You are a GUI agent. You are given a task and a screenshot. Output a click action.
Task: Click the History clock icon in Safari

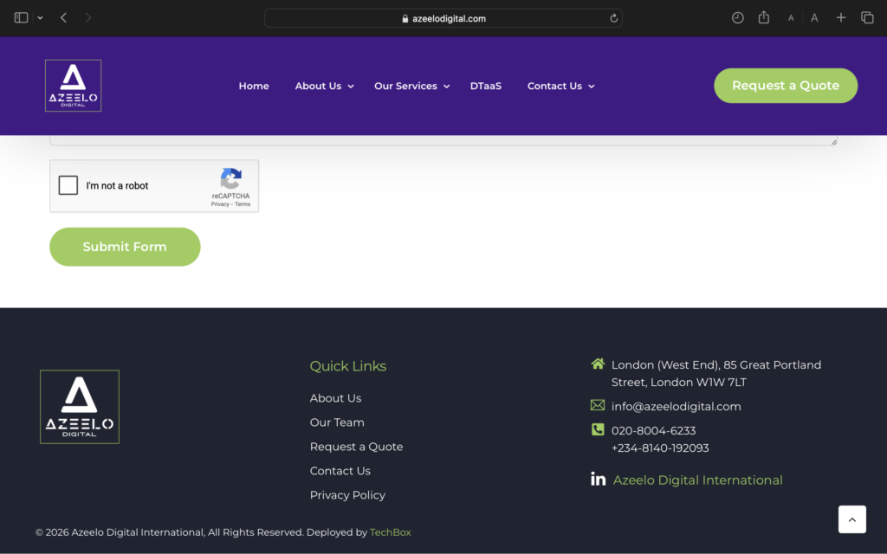737,17
